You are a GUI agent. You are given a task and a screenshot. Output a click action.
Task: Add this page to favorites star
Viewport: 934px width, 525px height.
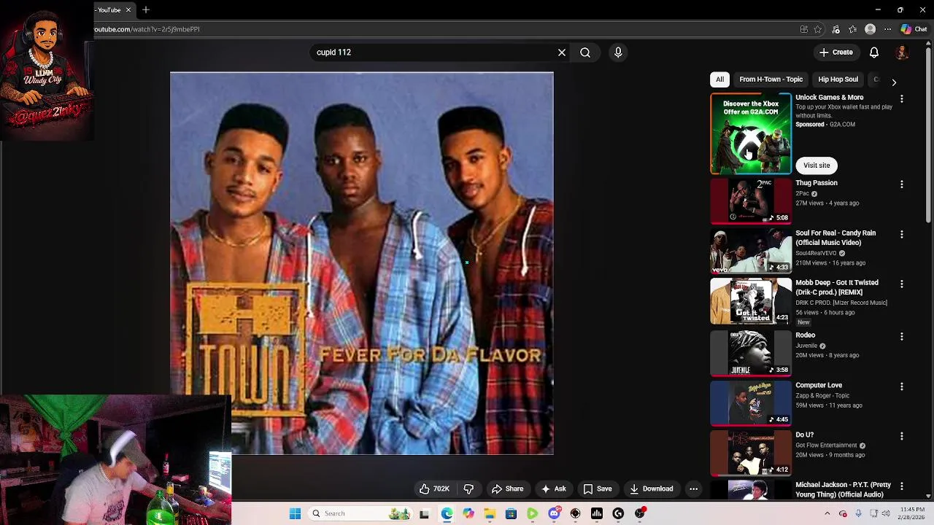pyautogui.click(x=818, y=29)
